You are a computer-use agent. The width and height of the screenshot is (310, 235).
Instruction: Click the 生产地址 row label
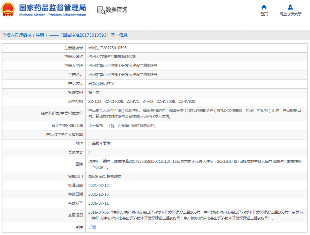point(76,75)
